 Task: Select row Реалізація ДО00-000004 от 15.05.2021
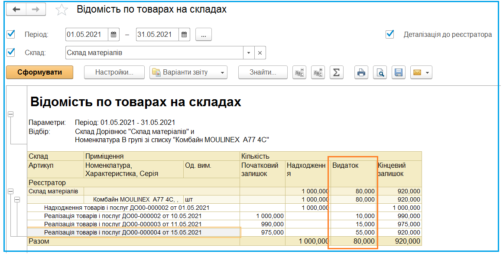pos(133,232)
